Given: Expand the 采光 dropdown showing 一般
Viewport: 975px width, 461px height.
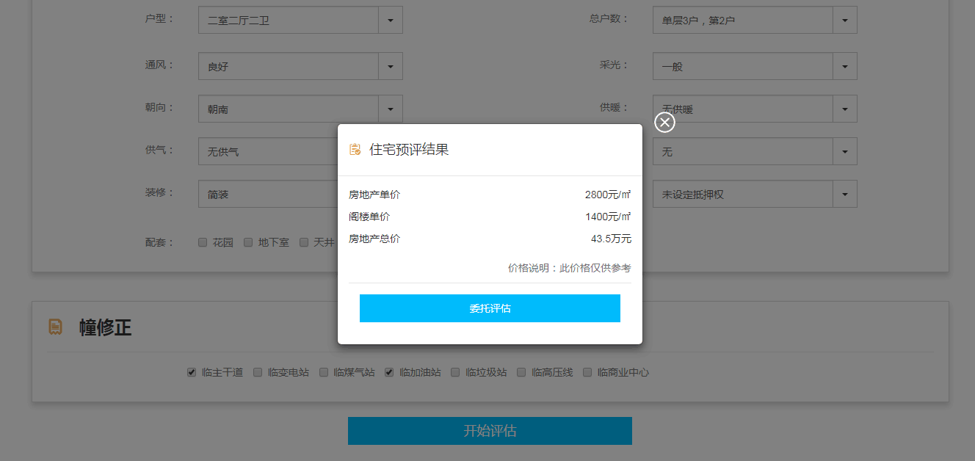Looking at the screenshot, I should click(844, 66).
